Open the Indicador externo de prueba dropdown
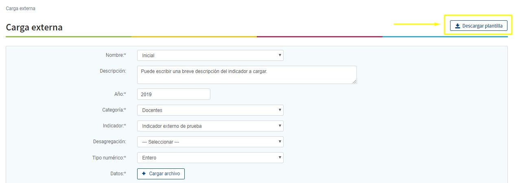 point(210,126)
